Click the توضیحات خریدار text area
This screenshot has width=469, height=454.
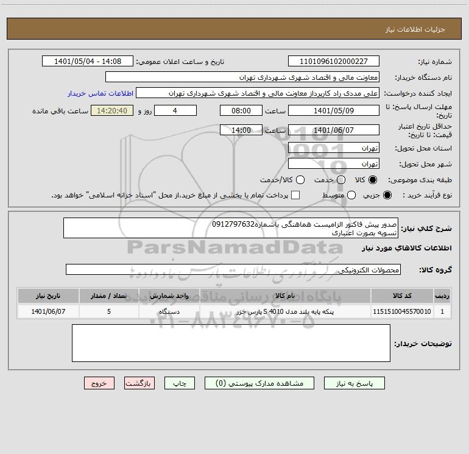(231, 343)
